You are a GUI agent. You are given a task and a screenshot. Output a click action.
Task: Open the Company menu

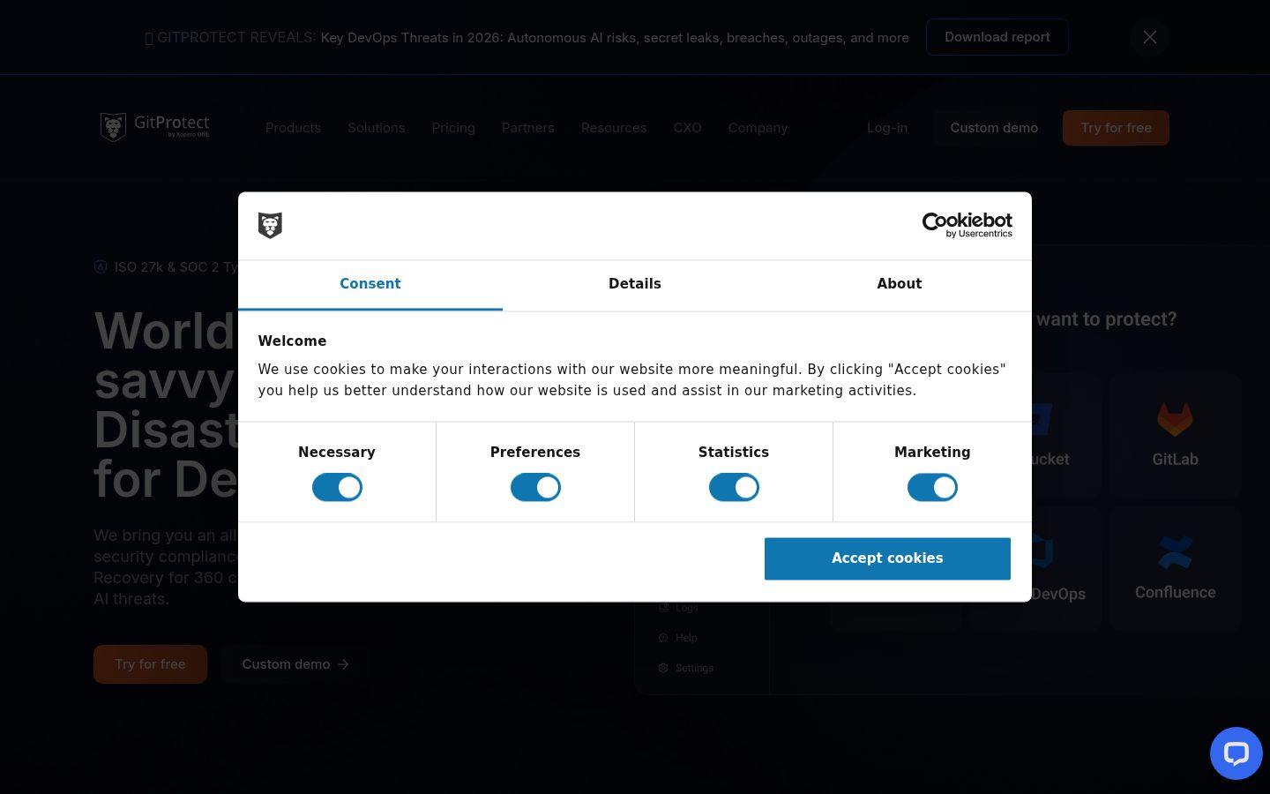coord(758,128)
